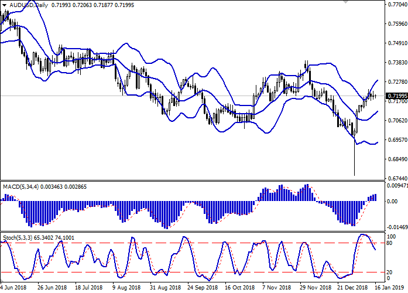Select the OHLC values 0.71993 0.72063 0.71877 0.71995

point(92,5)
